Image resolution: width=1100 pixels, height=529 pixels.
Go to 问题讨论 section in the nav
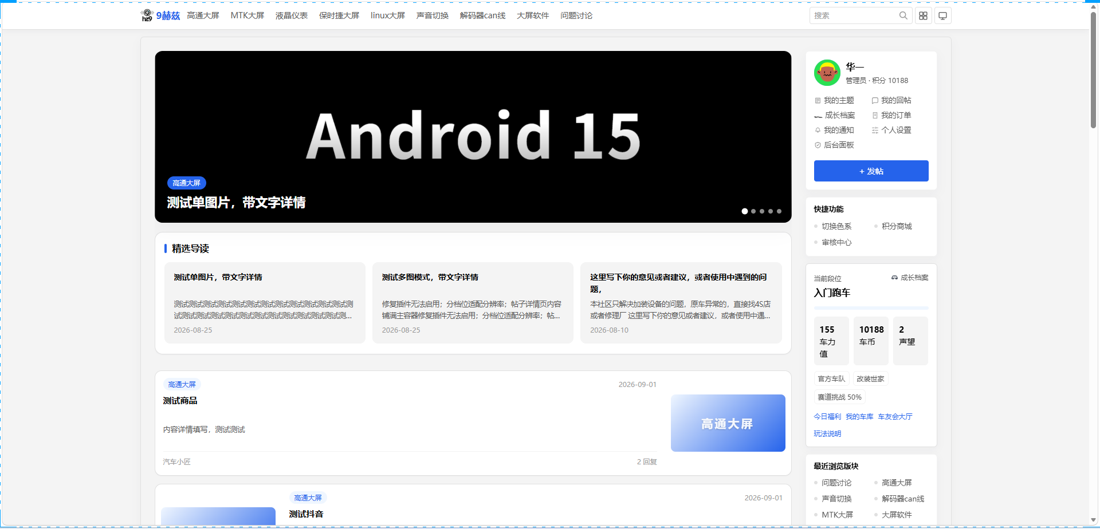576,15
